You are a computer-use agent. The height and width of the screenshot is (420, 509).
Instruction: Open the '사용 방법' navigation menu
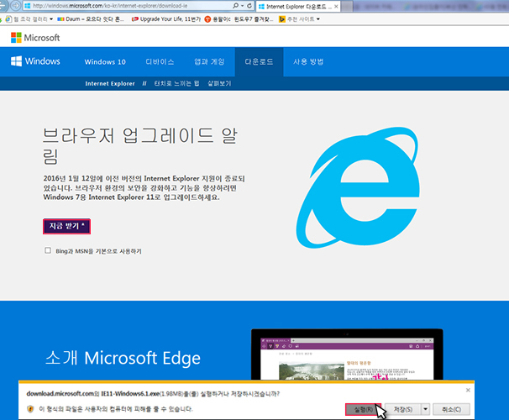(308, 61)
